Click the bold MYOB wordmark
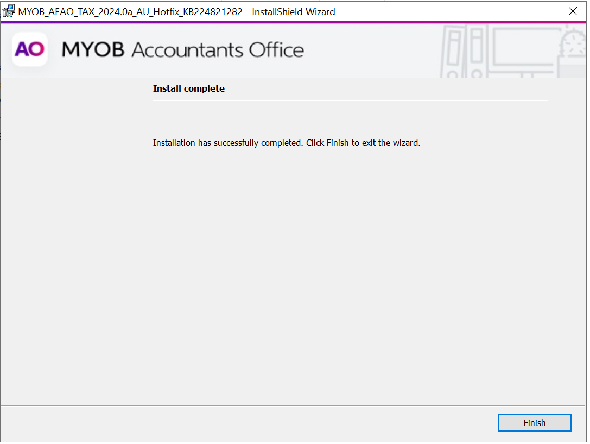 93,50
